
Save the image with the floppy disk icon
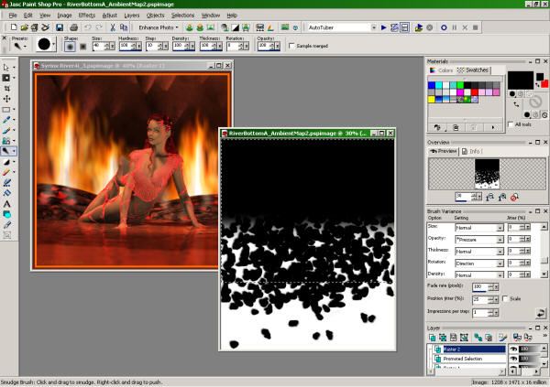click(60, 27)
